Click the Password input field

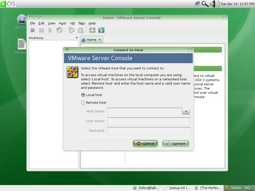pos(149,131)
